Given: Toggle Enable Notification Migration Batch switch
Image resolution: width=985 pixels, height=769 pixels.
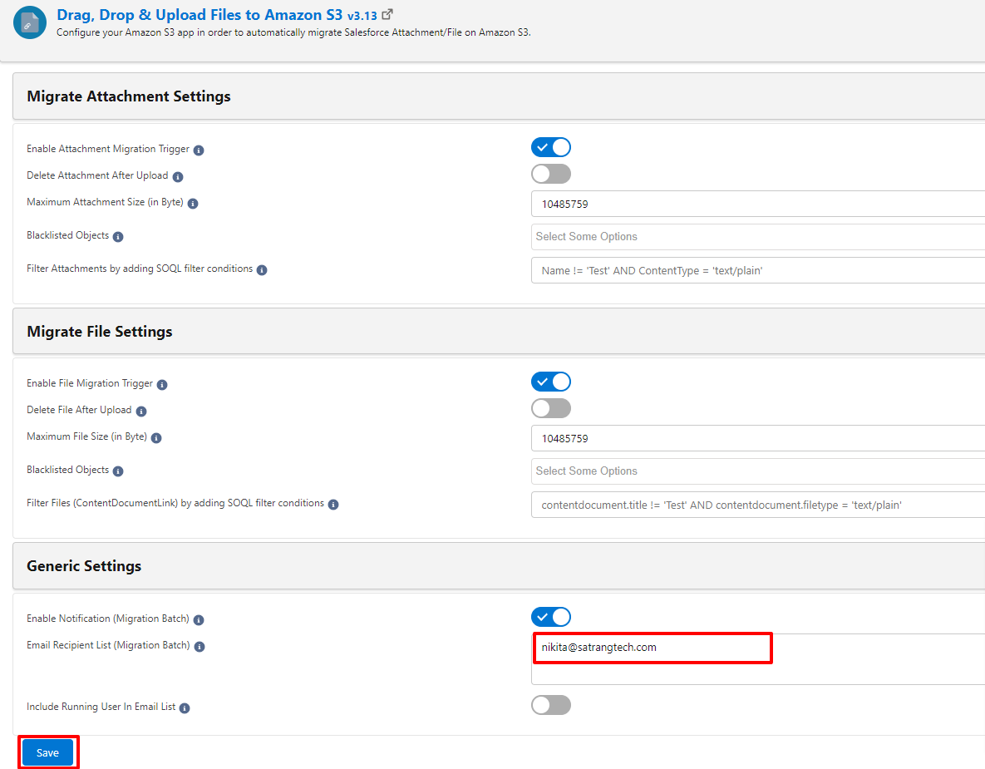Looking at the screenshot, I should tap(551, 617).
